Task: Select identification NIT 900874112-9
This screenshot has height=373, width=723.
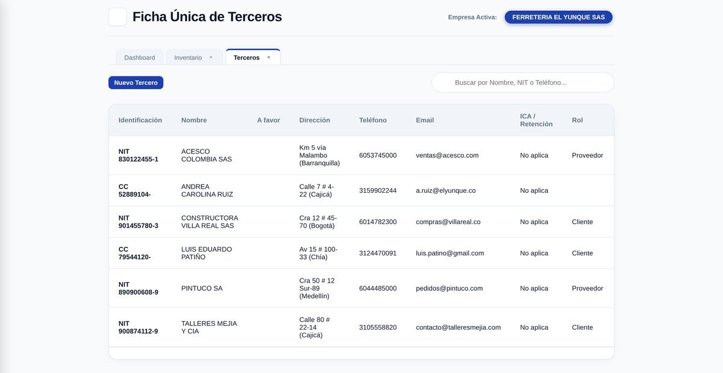Action: point(139,327)
